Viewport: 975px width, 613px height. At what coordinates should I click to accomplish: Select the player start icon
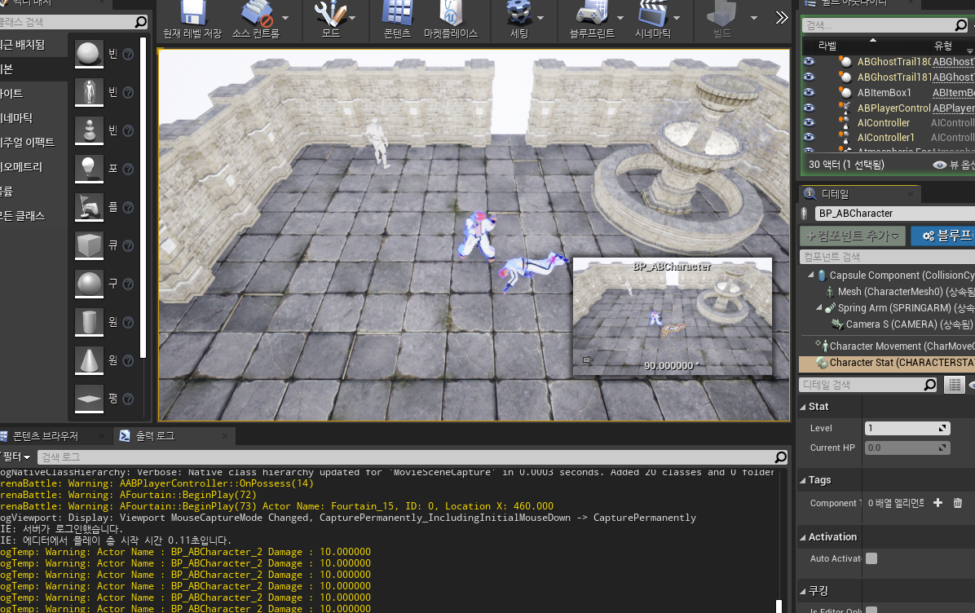(89, 208)
